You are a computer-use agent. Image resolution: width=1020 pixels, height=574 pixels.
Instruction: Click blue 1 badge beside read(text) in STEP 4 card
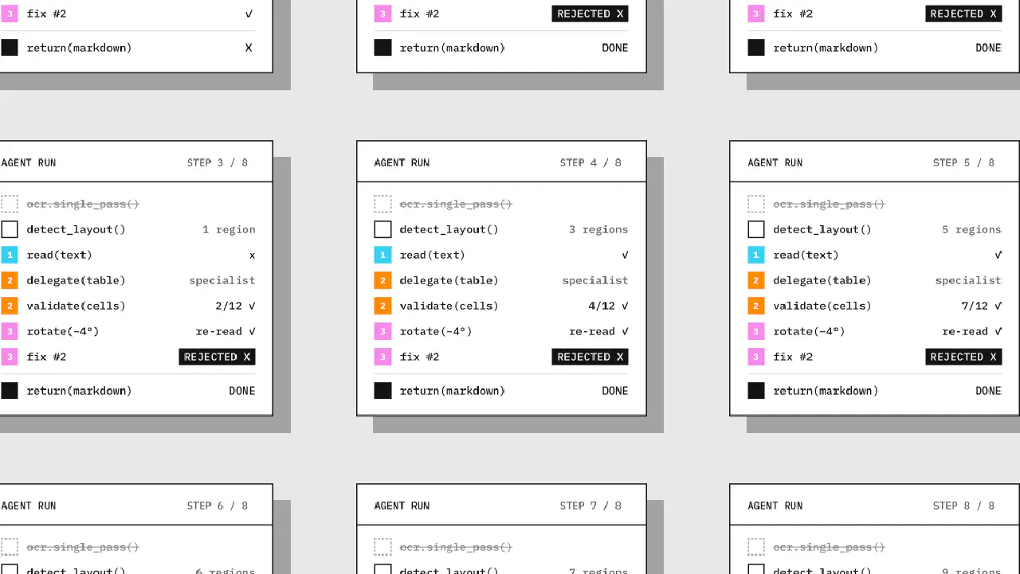[x=382, y=255]
